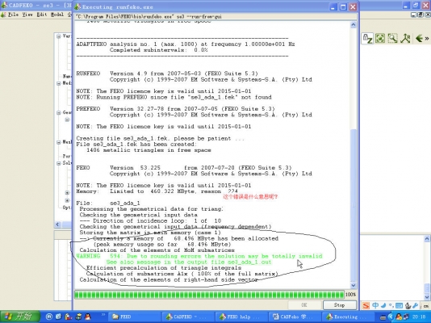
Task: Click the zoom-to-extents view icon
Action: (x=380, y=39)
